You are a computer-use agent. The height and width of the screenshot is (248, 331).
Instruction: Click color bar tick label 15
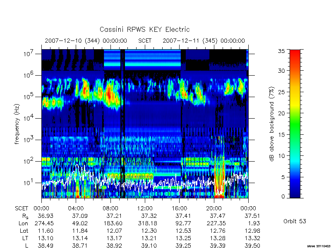tap(282, 135)
